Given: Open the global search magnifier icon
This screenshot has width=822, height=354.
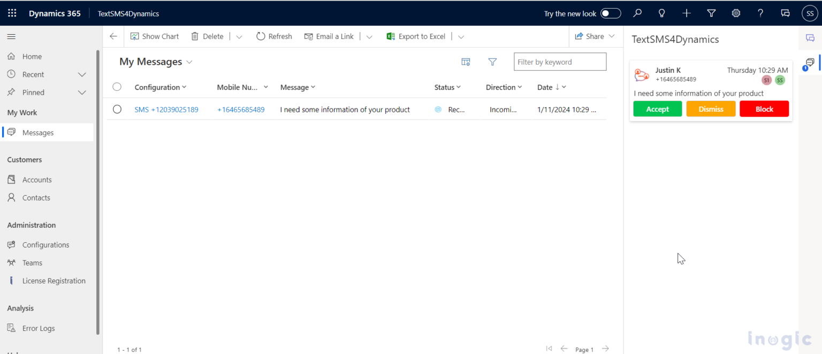Looking at the screenshot, I should click(637, 13).
